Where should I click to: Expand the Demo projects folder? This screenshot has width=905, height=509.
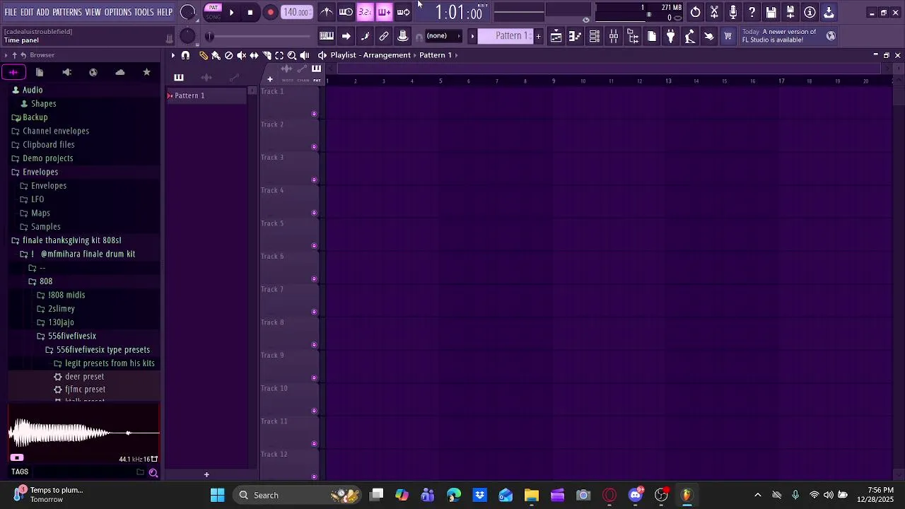42,158
